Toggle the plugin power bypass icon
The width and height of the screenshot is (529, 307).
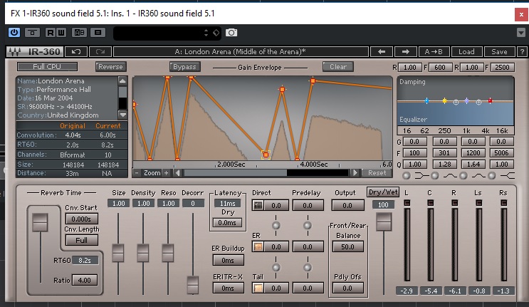(x=14, y=33)
